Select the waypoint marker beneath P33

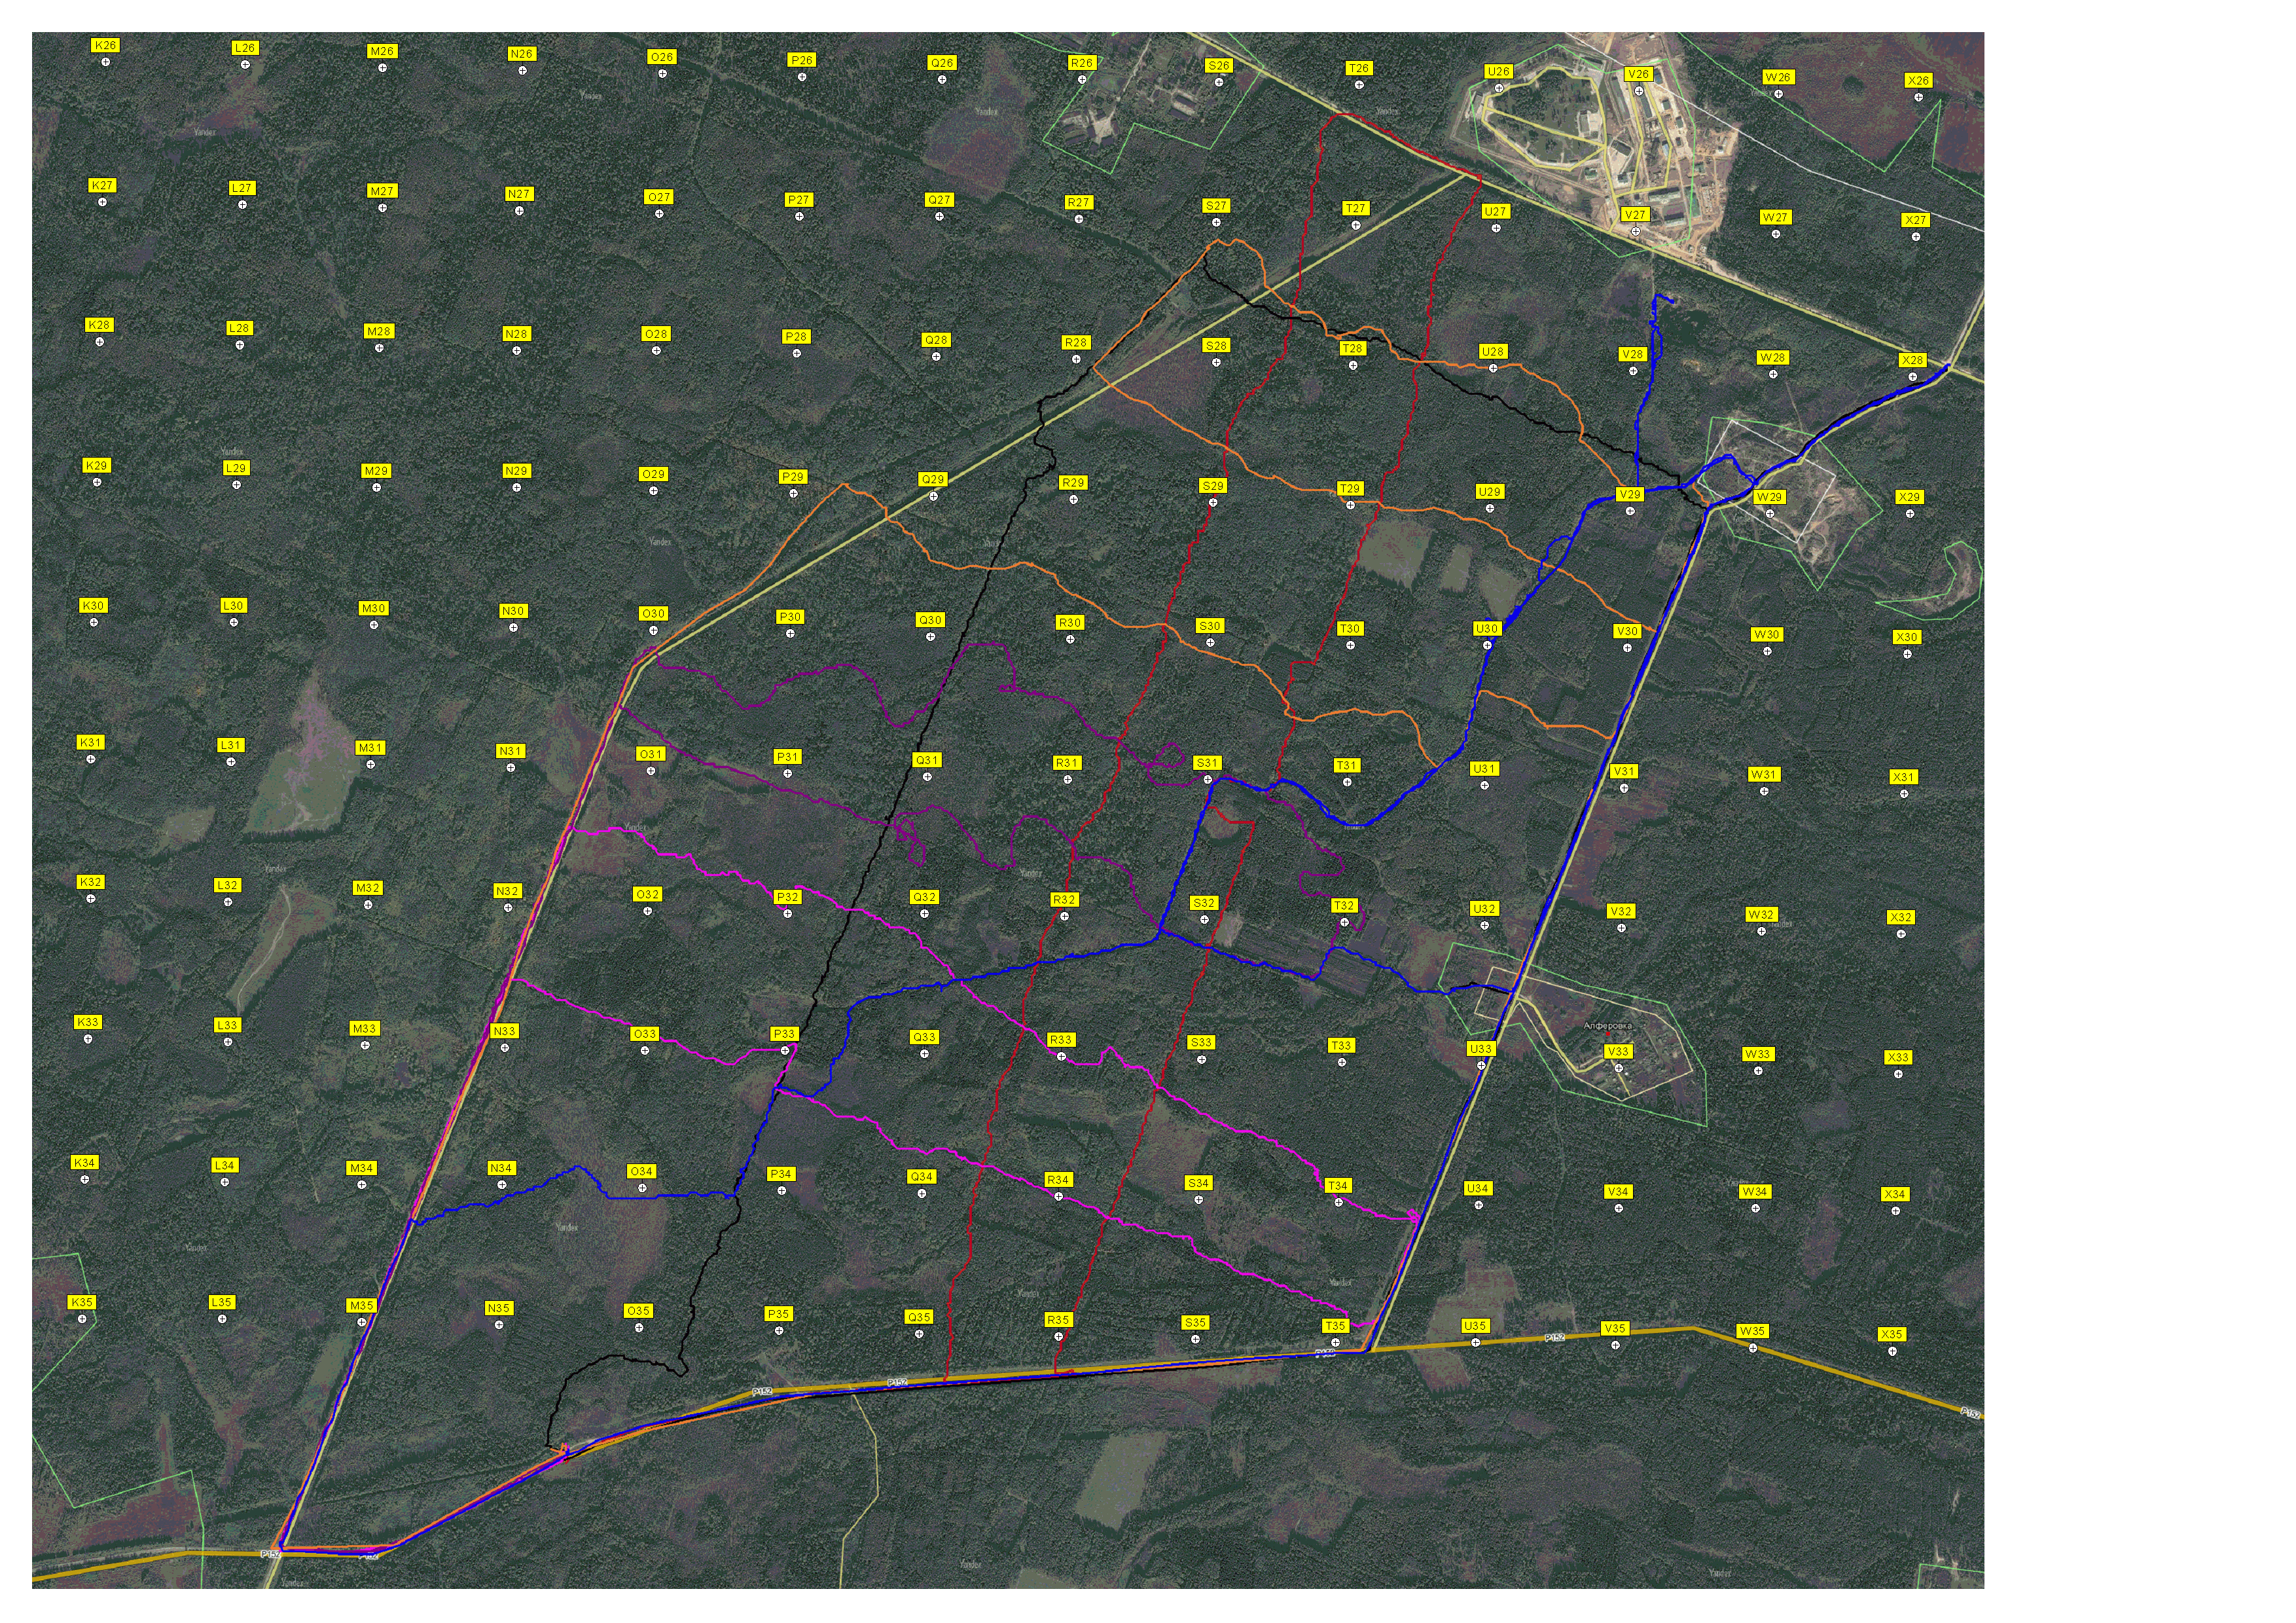[785, 1051]
